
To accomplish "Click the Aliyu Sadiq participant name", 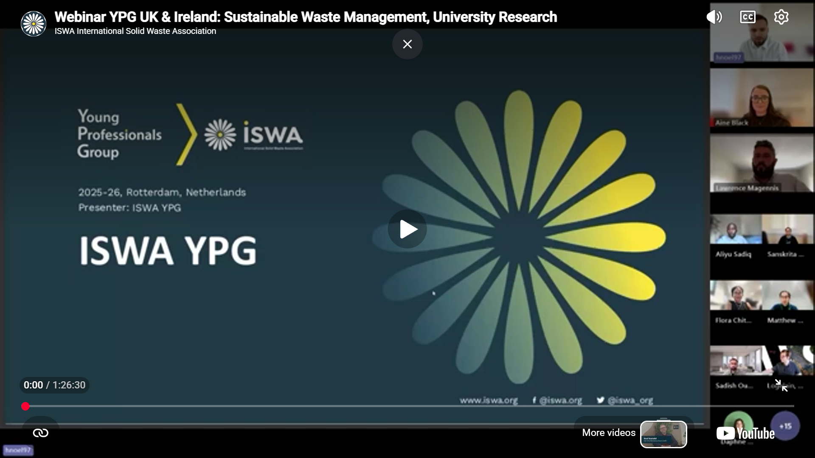I will [x=733, y=254].
